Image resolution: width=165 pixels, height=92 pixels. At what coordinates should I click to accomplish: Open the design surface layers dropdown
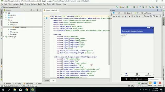114,13
